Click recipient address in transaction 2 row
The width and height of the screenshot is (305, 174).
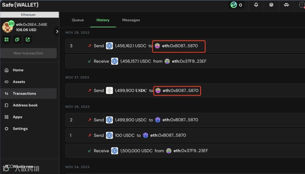(180, 120)
